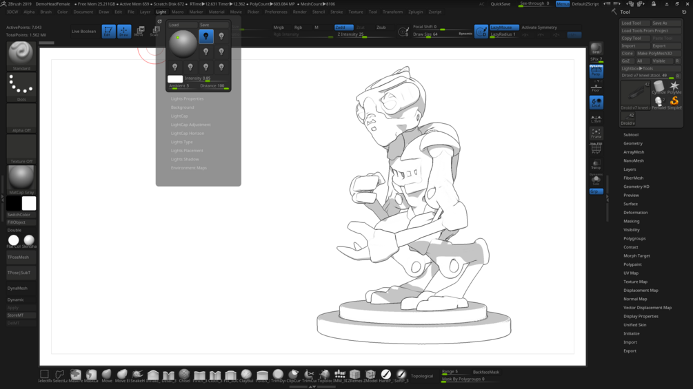Viewport: 693px width, 389px height.
Task: Open the Brush menu
Action: point(46,12)
